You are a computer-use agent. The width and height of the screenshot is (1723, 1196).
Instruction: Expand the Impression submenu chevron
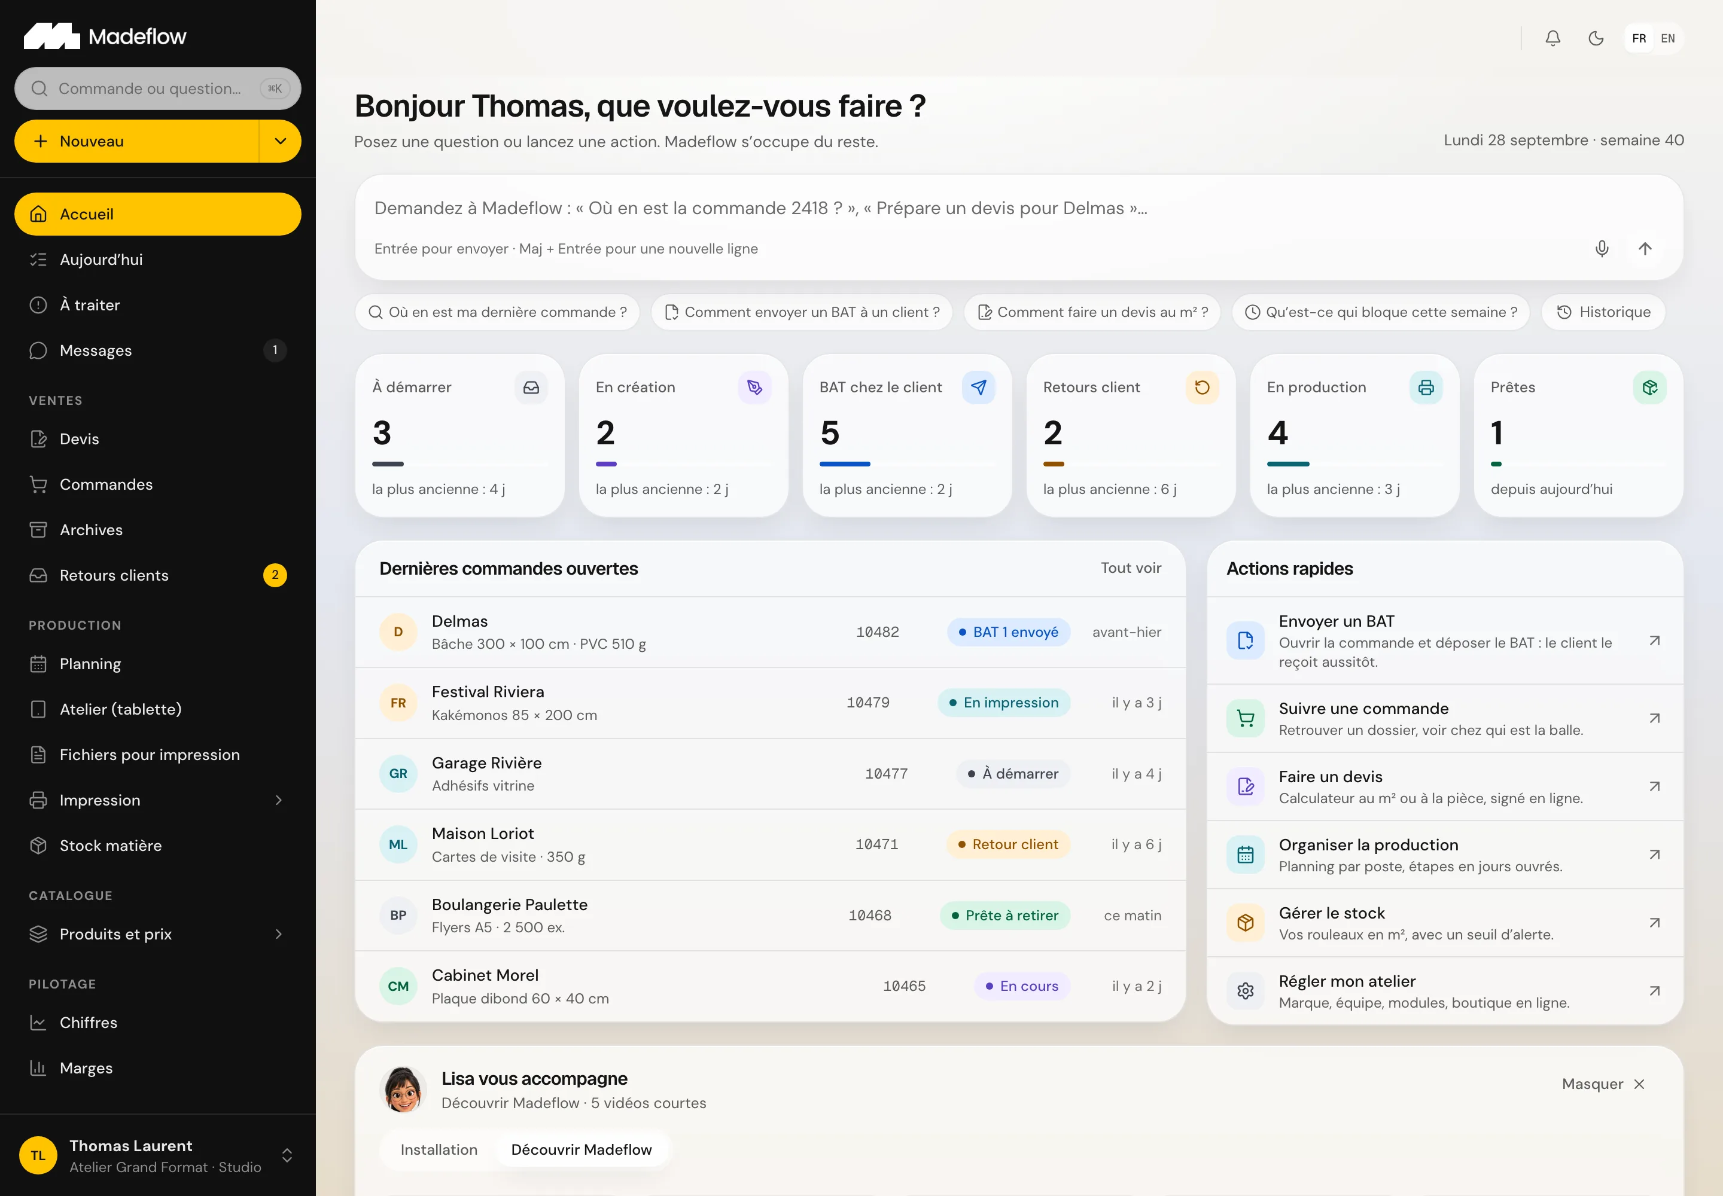point(278,800)
